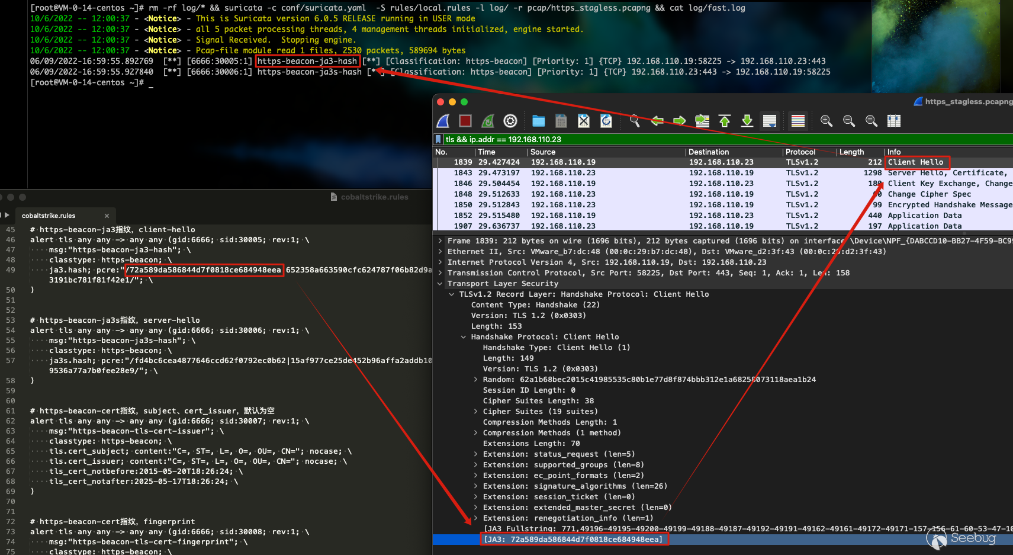Open a capture file via the blue folder icon
The width and height of the screenshot is (1013, 555).
coord(539,121)
